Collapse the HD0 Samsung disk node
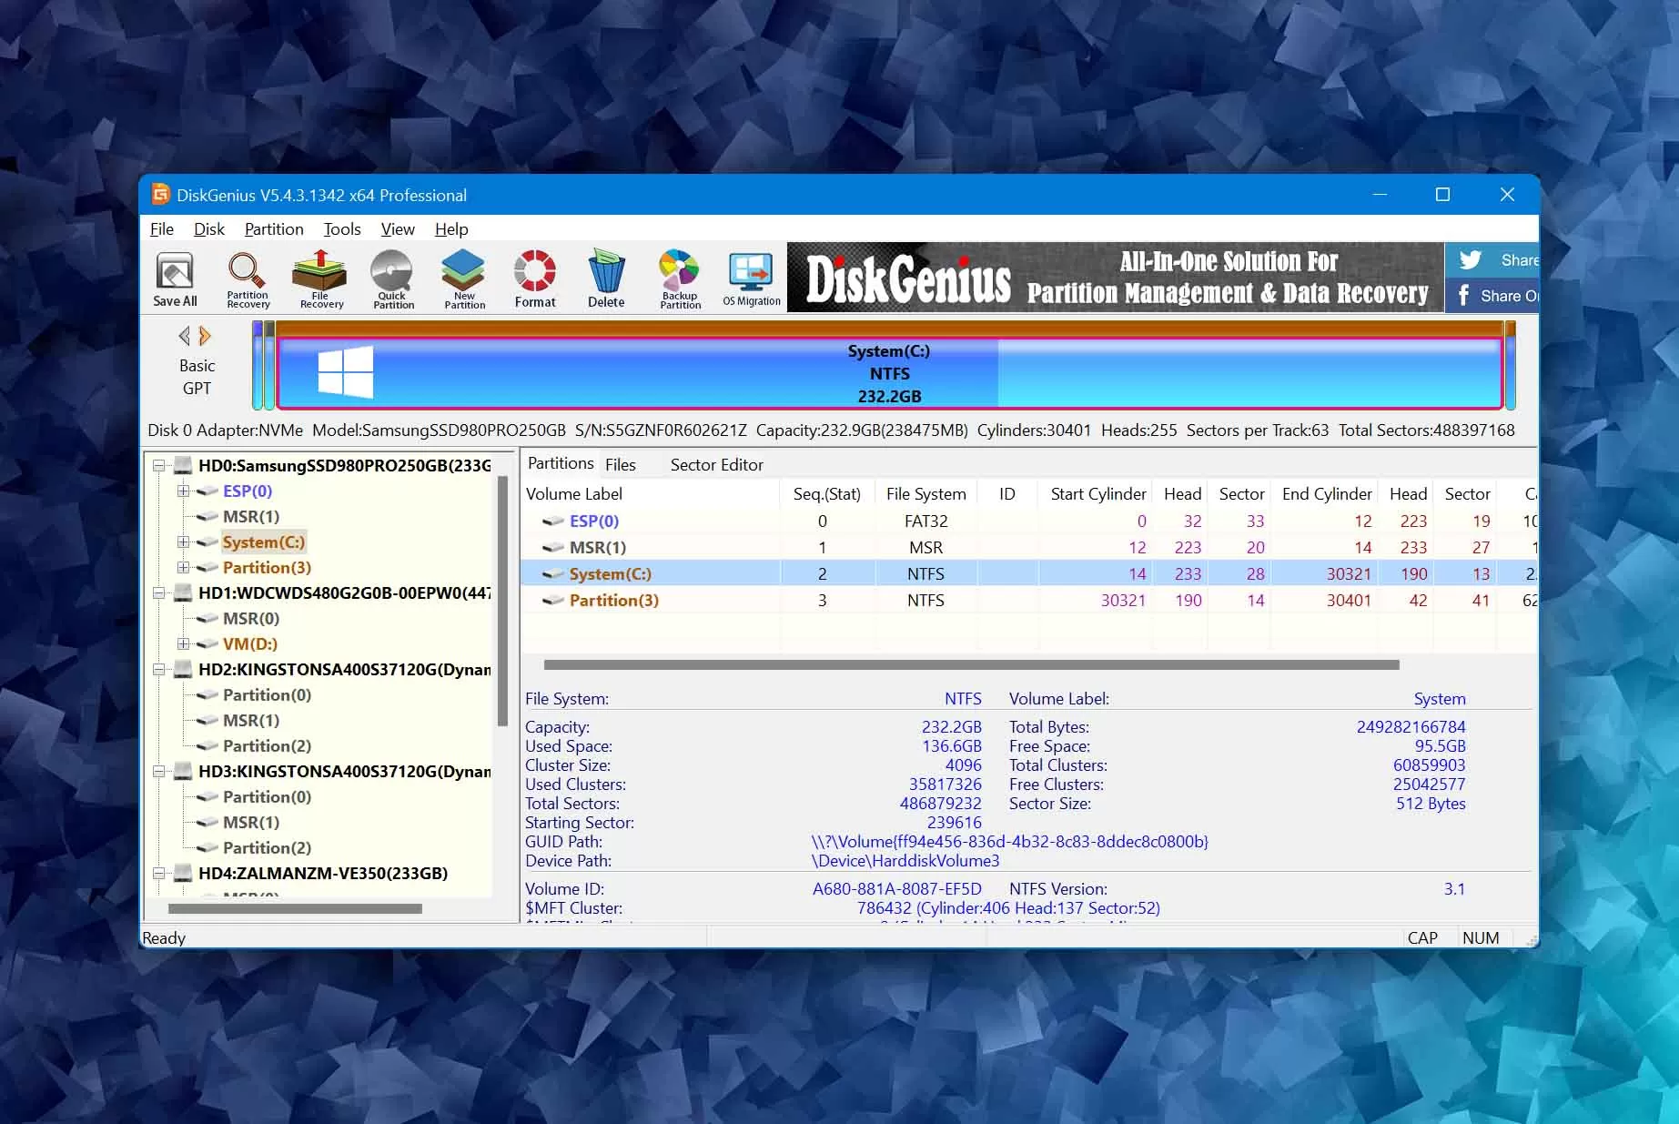Viewport: 1679px width, 1124px height. coord(158,466)
